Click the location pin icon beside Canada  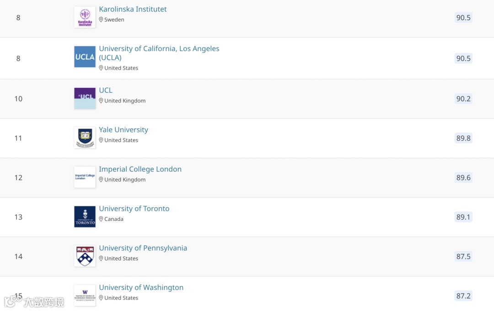tap(101, 219)
